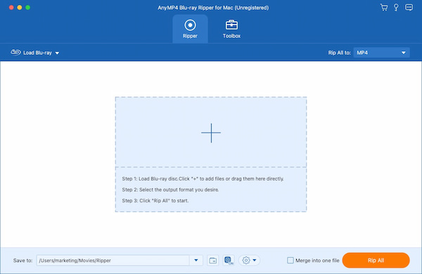Select the Ripper tab
The height and width of the screenshot is (274, 422).
190,29
